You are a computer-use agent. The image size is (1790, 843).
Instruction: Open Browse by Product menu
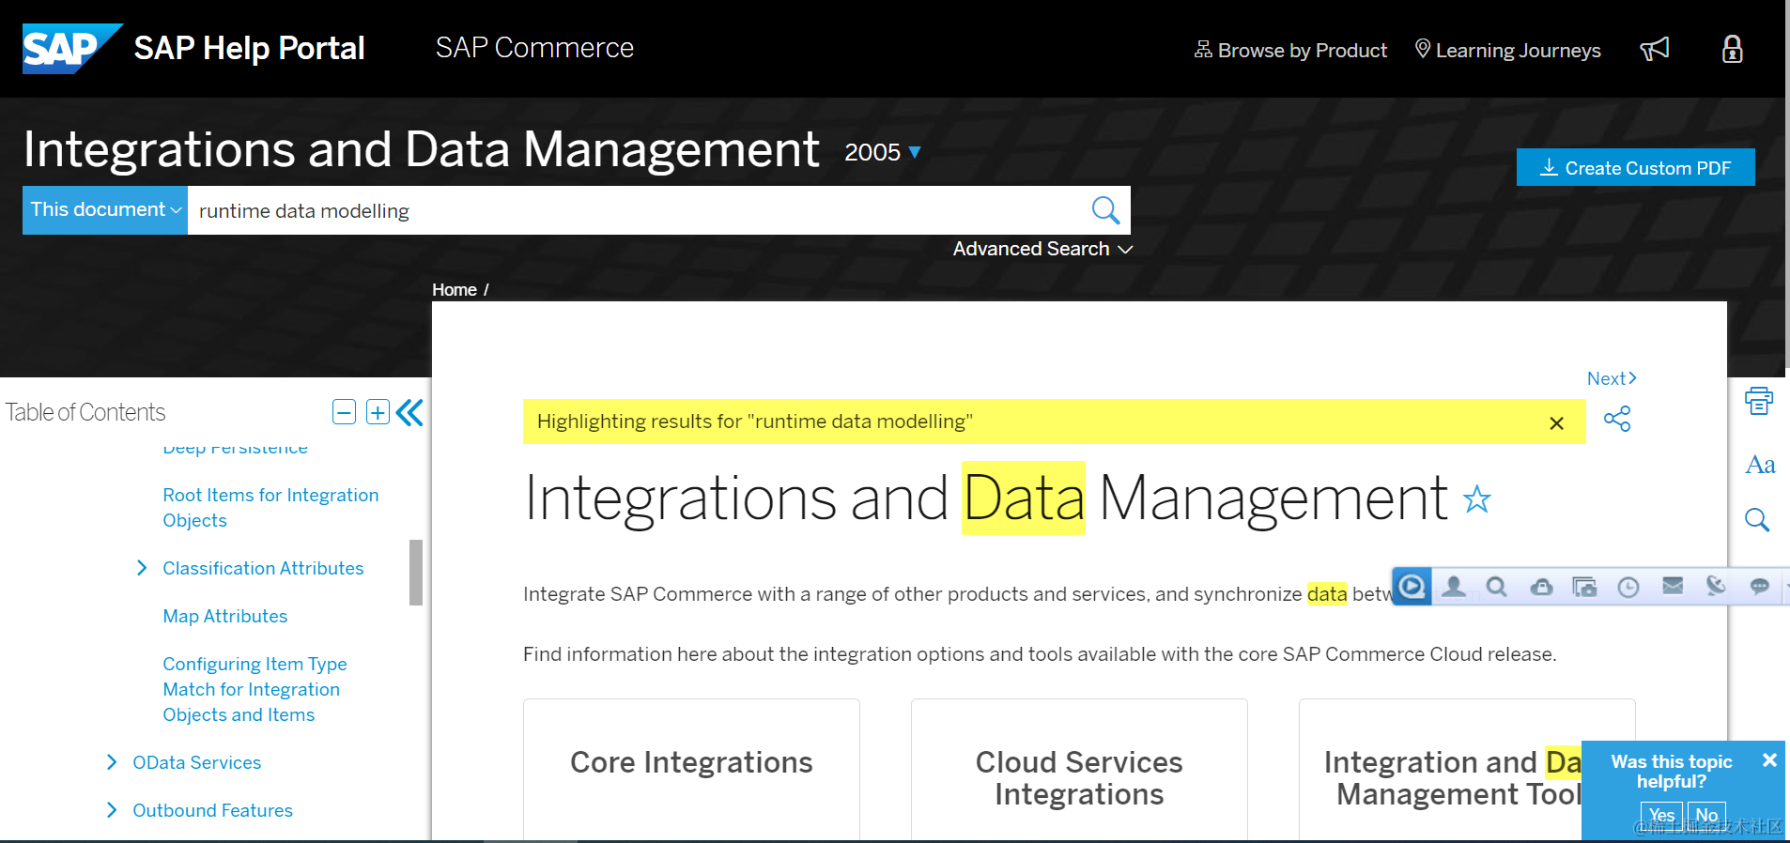(x=1290, y=50)
